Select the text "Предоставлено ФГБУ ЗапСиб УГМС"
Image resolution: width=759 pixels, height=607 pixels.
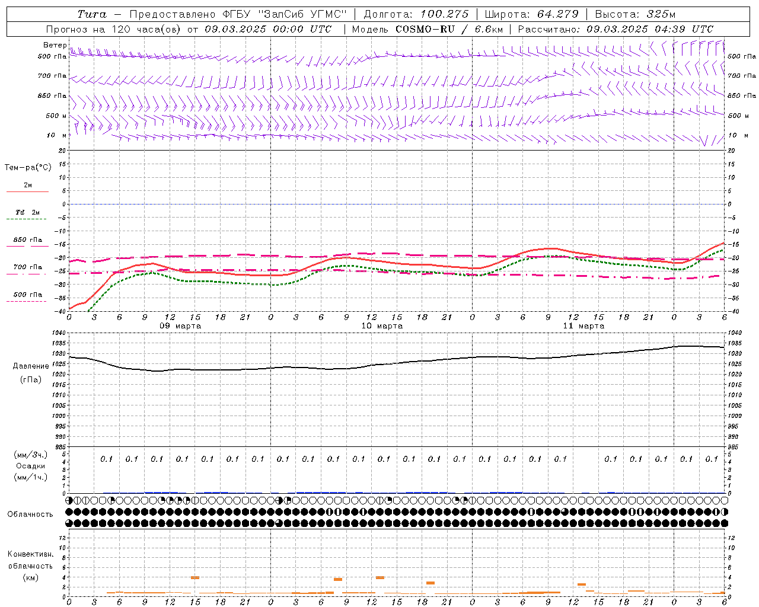coord(238,14)
